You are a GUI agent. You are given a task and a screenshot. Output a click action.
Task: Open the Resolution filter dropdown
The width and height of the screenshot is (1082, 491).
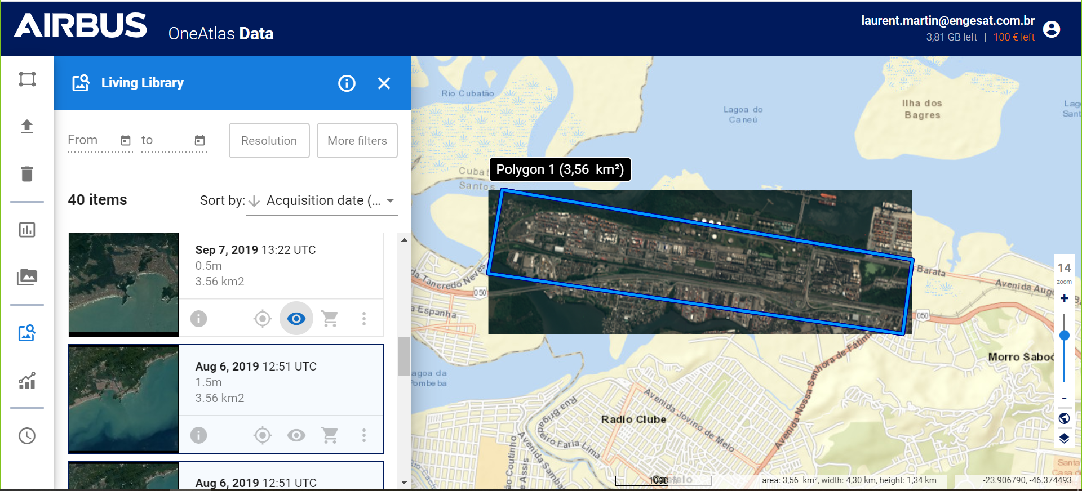pos(269,141)
